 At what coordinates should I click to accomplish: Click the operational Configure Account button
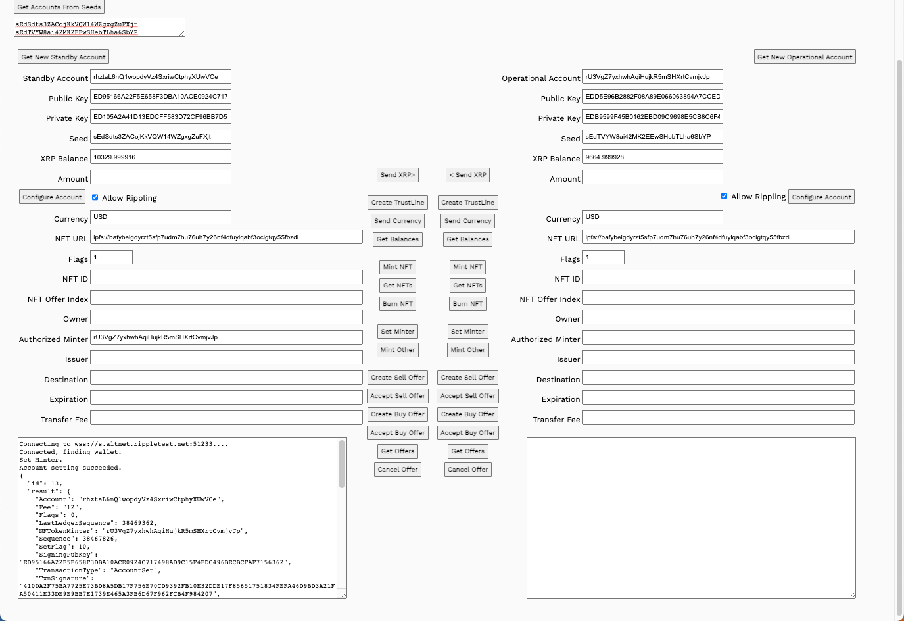coord(821,197)
